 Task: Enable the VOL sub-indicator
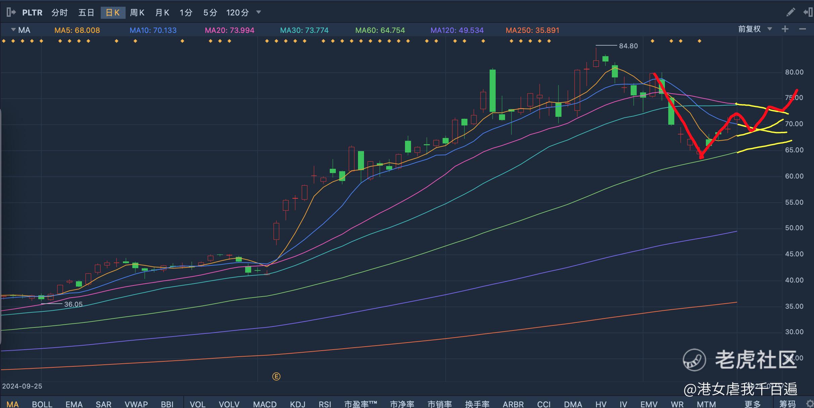pos(197,404)
